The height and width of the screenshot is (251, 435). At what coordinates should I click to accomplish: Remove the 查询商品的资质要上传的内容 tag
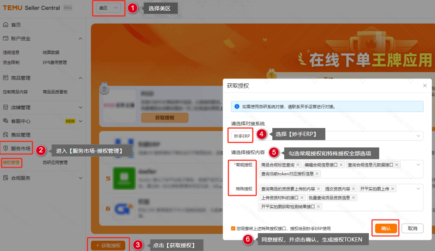319,189
